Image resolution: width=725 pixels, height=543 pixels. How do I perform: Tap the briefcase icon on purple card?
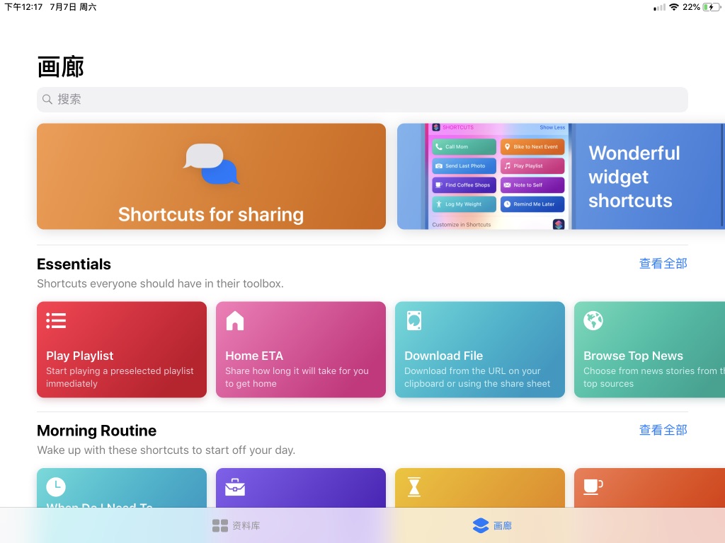(x=234, y=486)
